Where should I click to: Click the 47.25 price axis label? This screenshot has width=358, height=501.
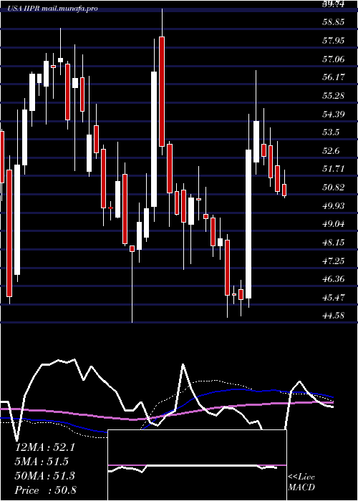coord(334,261)
